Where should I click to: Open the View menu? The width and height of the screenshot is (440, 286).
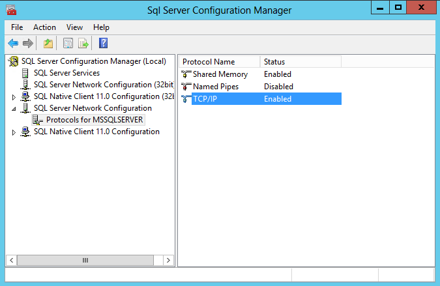click(x=74, y=27)
